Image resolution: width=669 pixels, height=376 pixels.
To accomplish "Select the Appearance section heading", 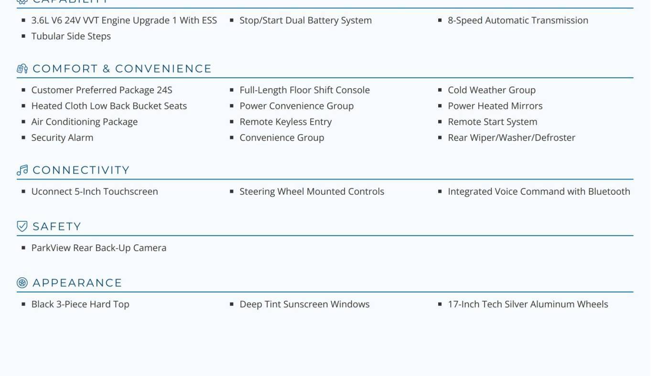I will click(77, 282).
